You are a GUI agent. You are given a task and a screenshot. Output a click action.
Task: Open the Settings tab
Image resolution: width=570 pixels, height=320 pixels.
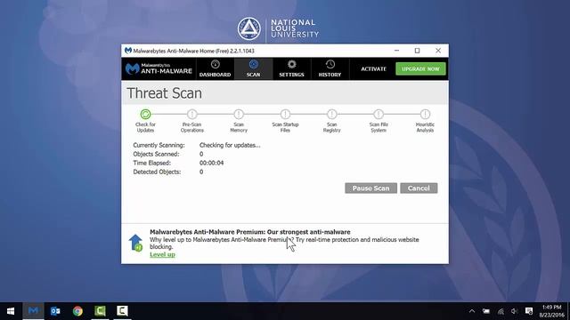[291, 69]
